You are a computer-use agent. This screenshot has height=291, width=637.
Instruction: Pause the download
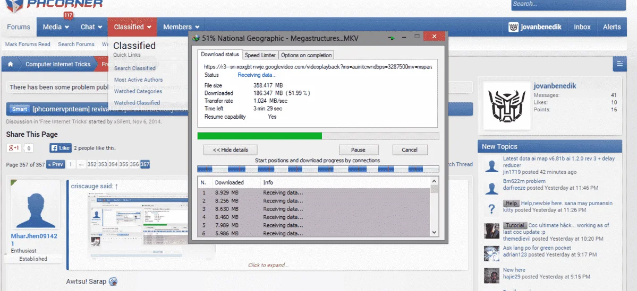(x=358, y=149)
